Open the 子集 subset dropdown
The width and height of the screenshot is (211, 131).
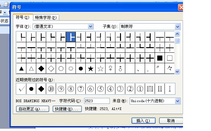click(x=177, y=27)
